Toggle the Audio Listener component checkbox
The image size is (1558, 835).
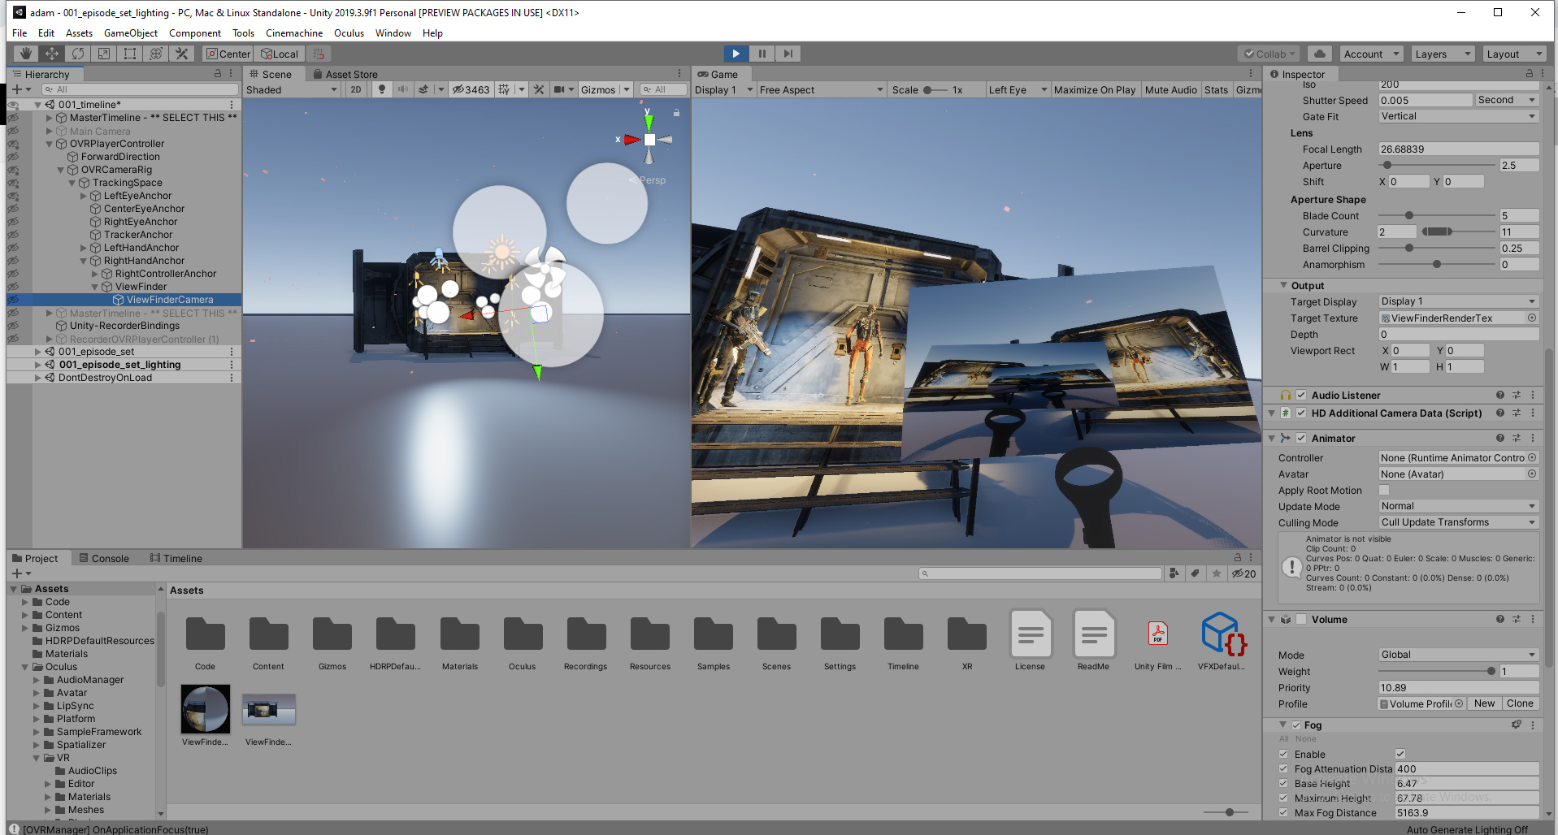click(1301, 395)
